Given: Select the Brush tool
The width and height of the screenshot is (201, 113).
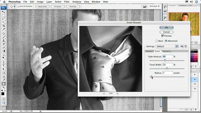Looking at the screenshot, I should click(x=3, y=37).
